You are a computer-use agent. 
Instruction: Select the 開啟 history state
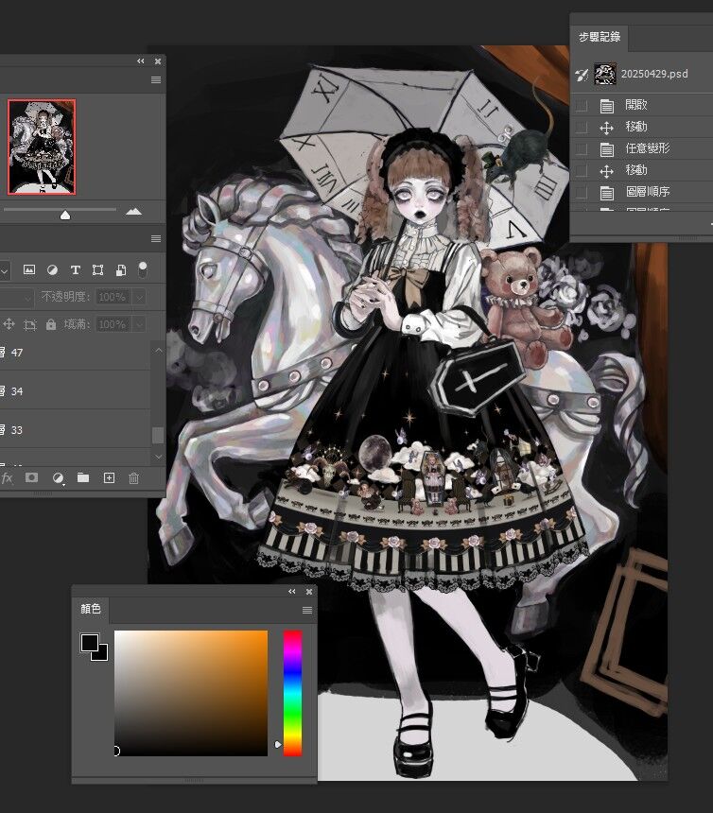point(642,105)
